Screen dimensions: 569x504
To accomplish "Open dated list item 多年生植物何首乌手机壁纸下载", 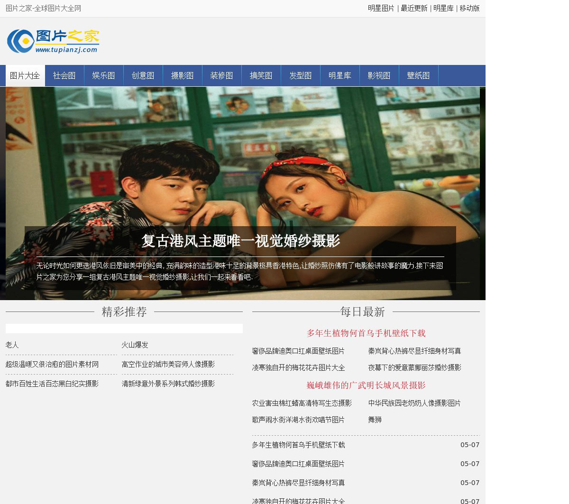I will [299, 445].
